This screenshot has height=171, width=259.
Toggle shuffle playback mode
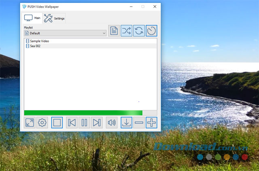coord(127,31)
